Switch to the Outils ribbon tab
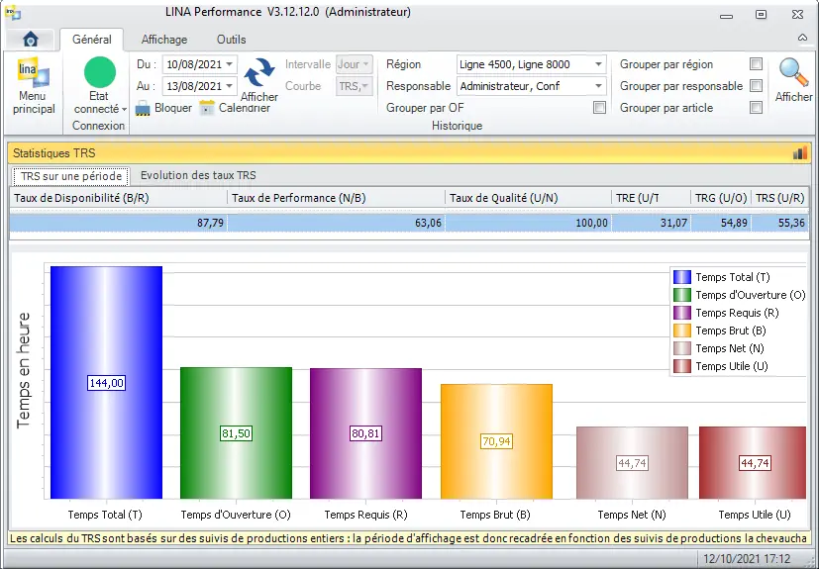 [231, 40]
